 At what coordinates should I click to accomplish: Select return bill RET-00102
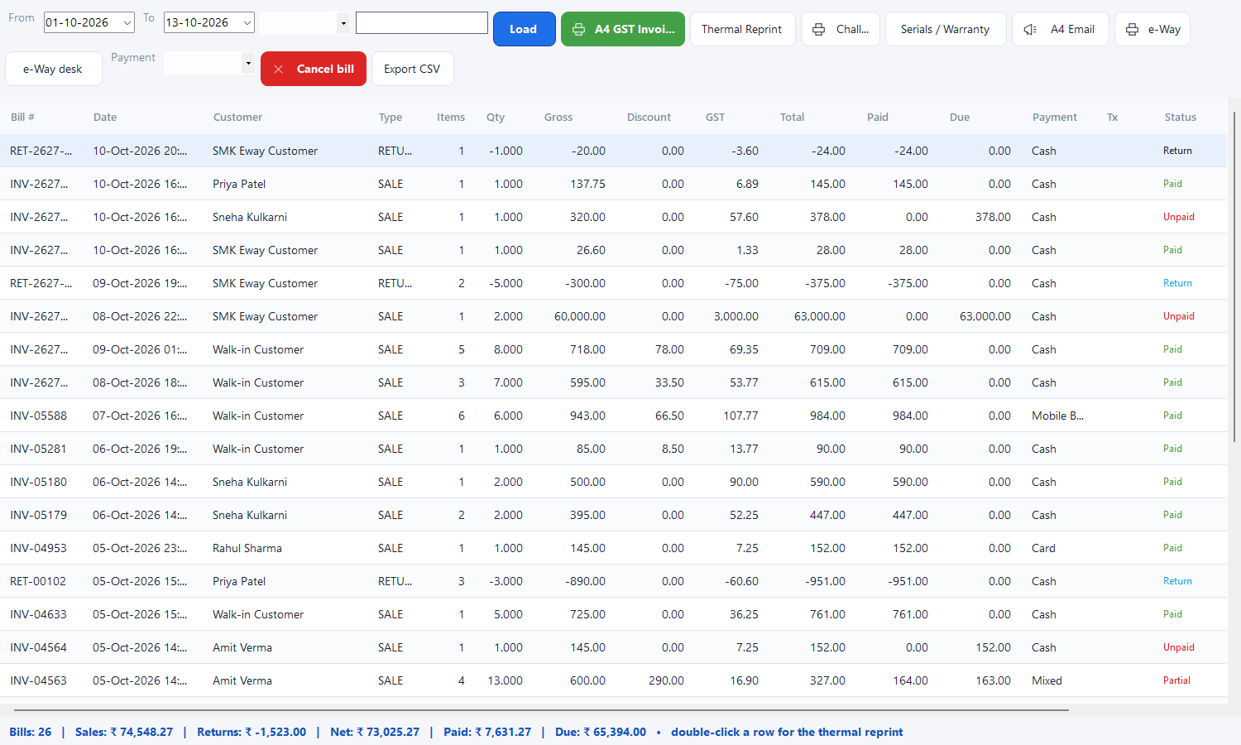point(613,581)
